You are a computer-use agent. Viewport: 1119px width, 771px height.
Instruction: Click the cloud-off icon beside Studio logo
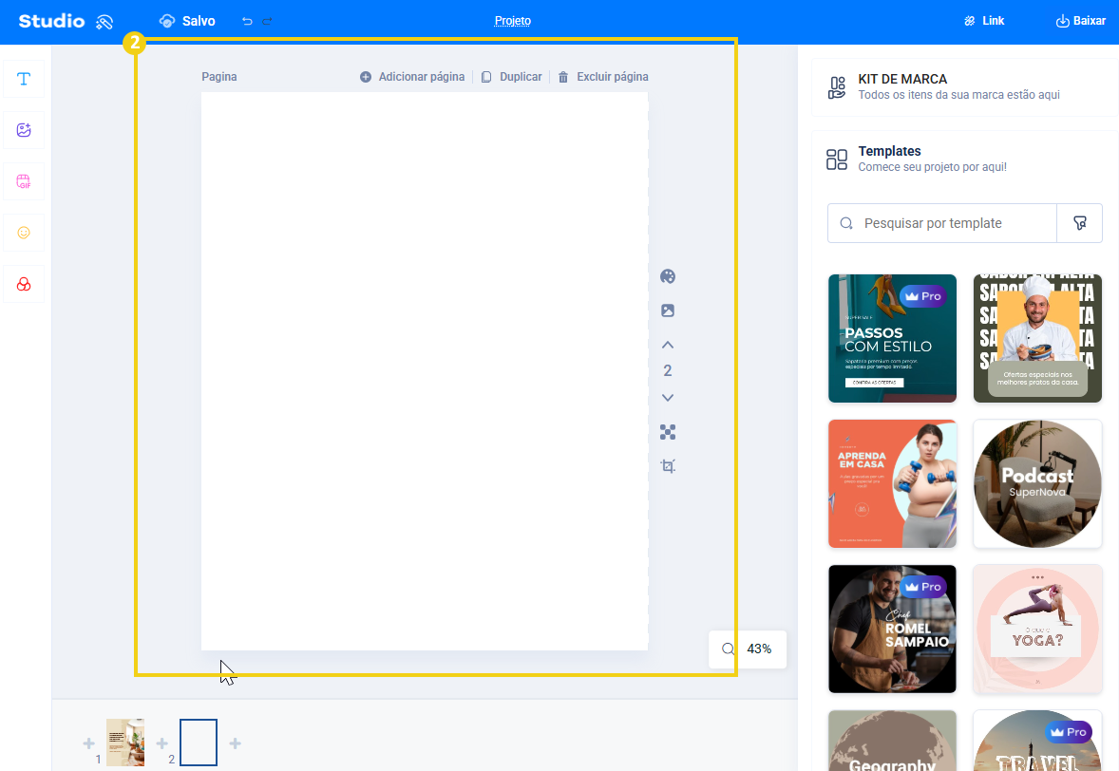tap(104, 22)
